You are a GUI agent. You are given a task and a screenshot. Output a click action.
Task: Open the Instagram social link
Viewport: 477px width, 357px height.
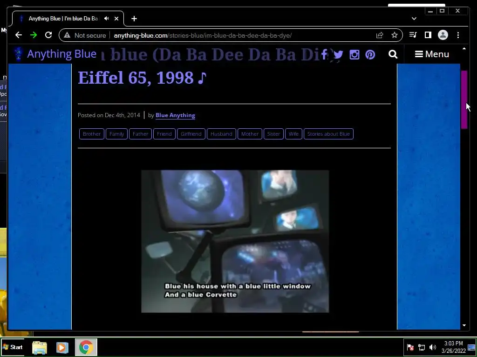click(x=354, y=55)
